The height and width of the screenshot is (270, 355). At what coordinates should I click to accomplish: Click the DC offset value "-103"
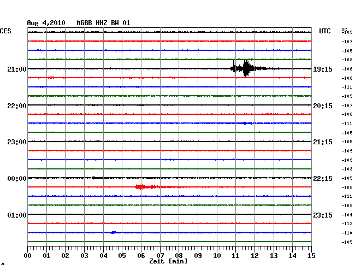347,169
